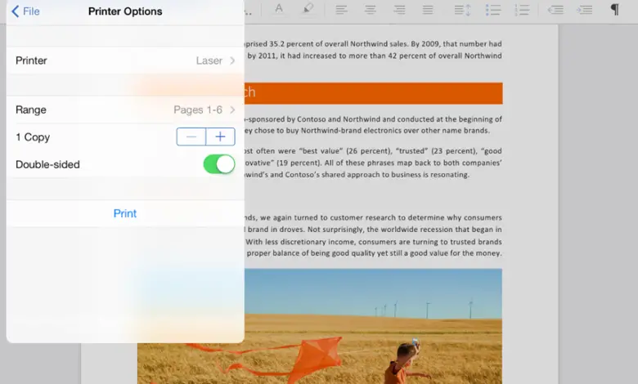Align text left in toolbar
The height and width of the screenshot is (384, 638).
(341, 10)
